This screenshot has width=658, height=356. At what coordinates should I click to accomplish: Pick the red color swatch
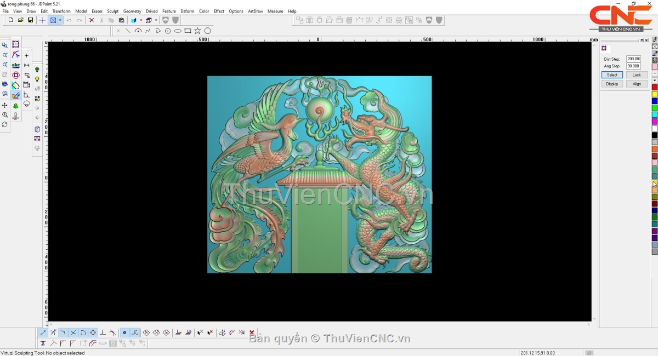tap(654, 87)
